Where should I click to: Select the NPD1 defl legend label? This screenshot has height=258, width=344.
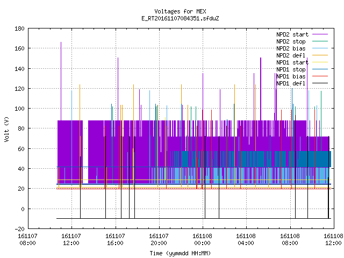coord(291,83)
